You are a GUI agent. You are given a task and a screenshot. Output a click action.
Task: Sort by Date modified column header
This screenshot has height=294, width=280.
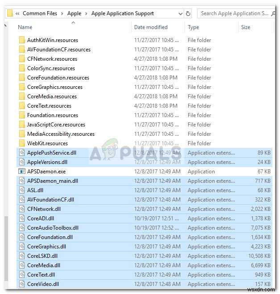(x=151, y=27)
